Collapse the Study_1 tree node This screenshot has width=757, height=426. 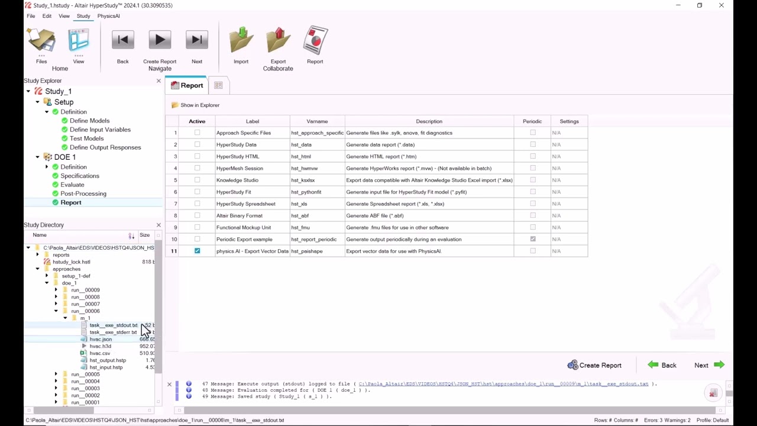pos(28,91)
